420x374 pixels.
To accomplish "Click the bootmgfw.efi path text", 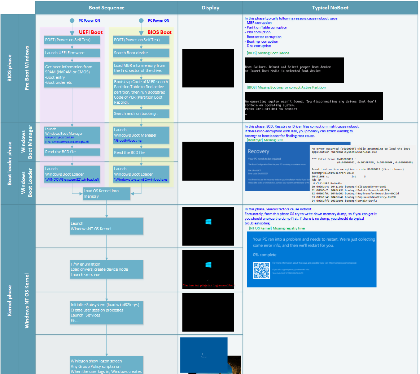I will pos(67,142).
